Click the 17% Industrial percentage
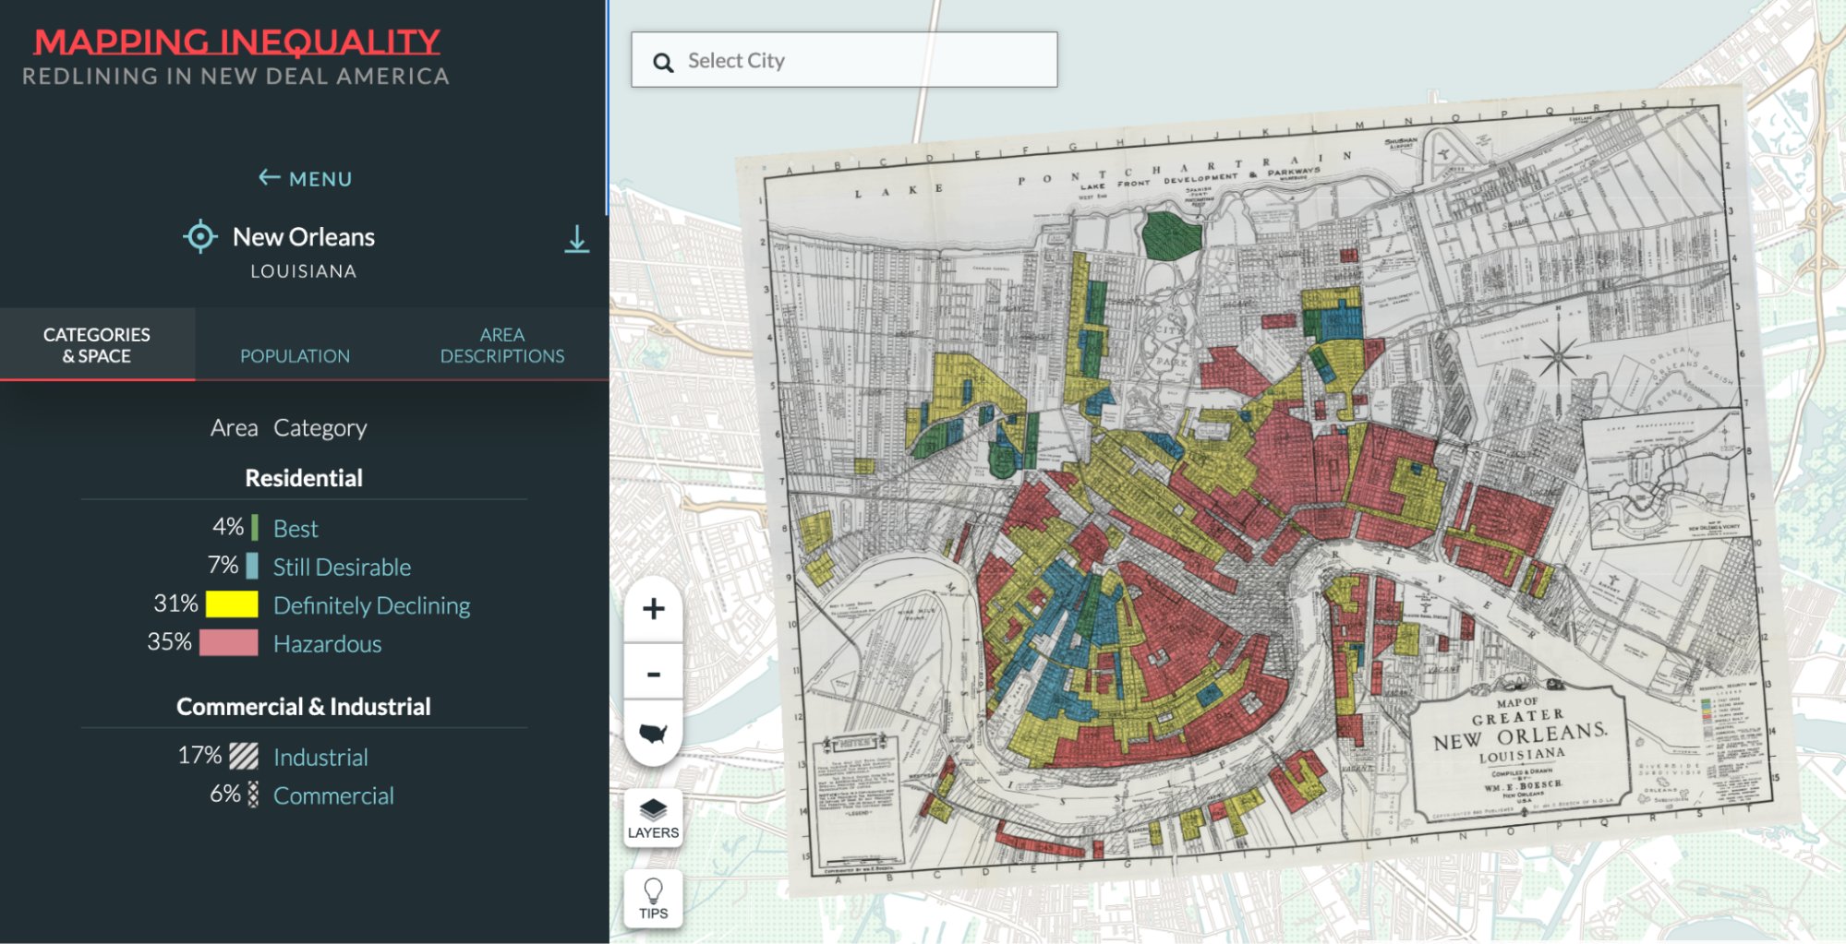Viewport: 1846px width, 944px height. (199, 756)
